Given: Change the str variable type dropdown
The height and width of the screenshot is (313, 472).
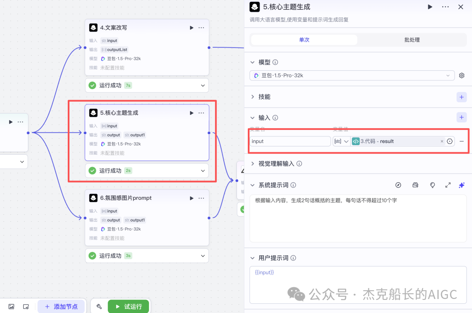Looking at the screenshot, I should [341, 141].
